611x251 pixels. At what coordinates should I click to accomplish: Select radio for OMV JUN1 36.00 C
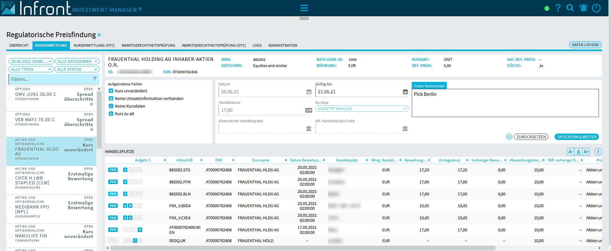[10, 99]
